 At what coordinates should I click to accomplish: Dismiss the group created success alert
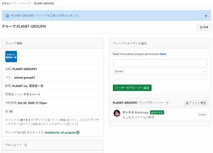pos(206,16)
